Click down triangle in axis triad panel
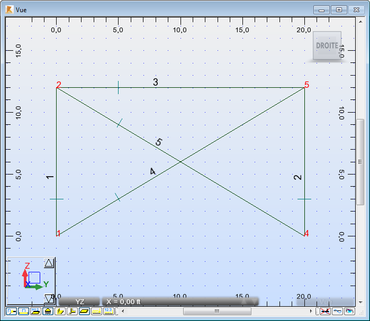Image resolution: width=370 pixels, height=321 pixels. [49, 299]
